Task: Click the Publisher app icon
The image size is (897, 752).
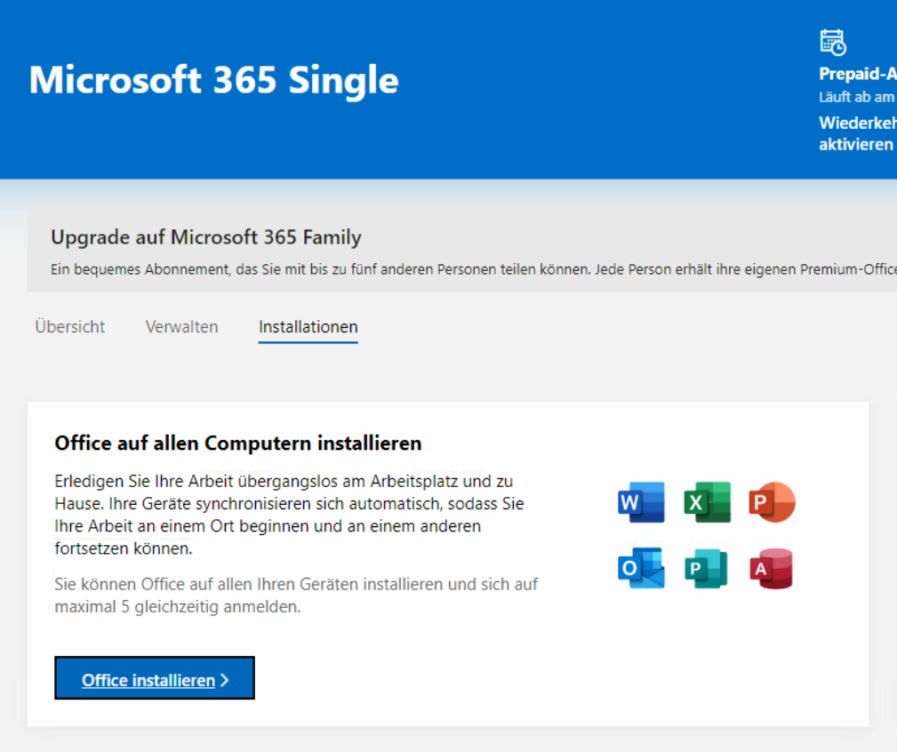Action: pyautogui.click(x=707, y=568)
